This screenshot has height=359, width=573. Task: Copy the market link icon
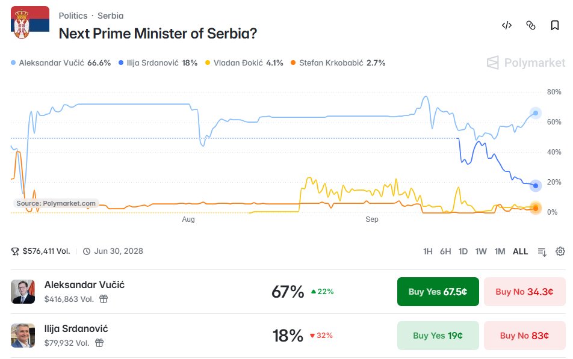point(531,25)
